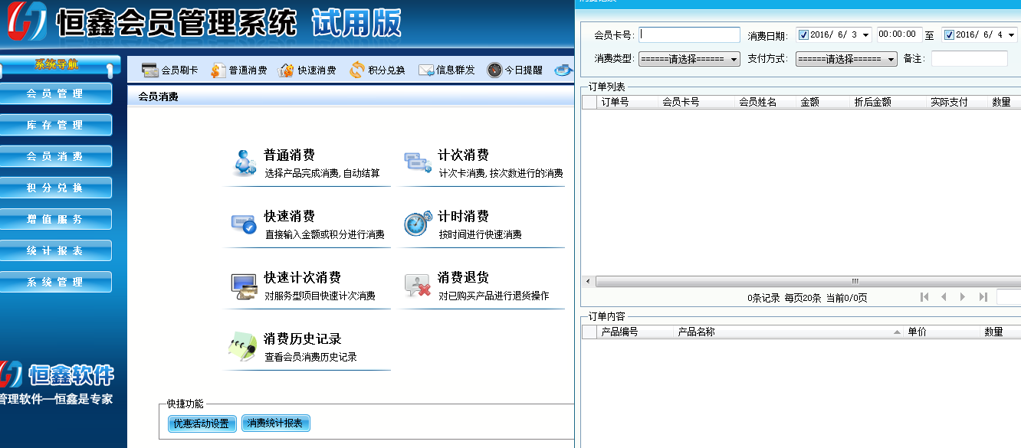Screen dimensions: 1021x448
Task: Sort order list by 金额 column
Action: pos(823,102)
